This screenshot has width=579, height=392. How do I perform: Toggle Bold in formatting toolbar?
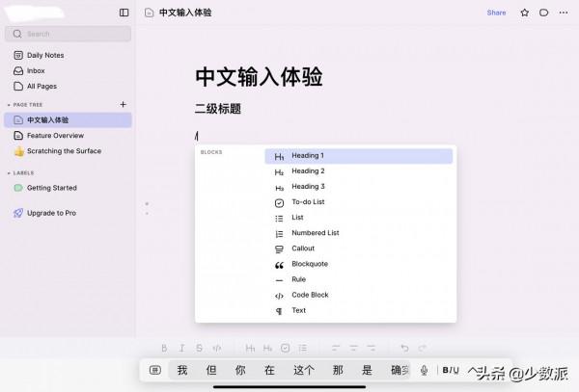tap(164, 348)
